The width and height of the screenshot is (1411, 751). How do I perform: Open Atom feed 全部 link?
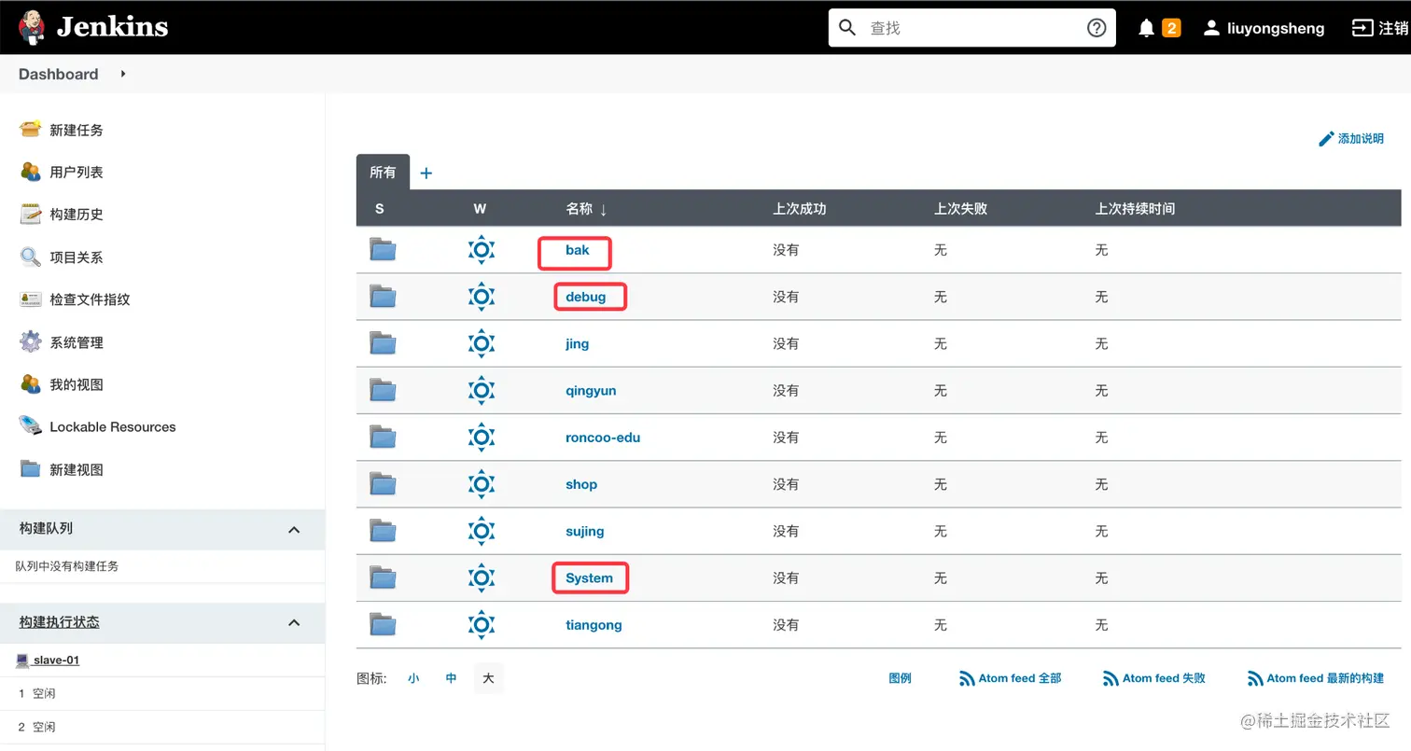[x=1011, y=678]
